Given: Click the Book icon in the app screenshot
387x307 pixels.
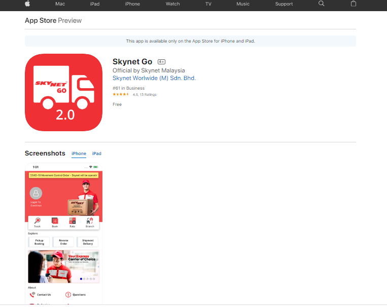Looking at the screenshot, I should point(55,221).
